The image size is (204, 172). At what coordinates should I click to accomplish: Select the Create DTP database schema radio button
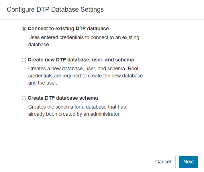[24, 98]
